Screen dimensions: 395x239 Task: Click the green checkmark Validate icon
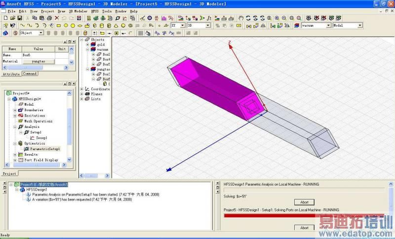[96, 18]
